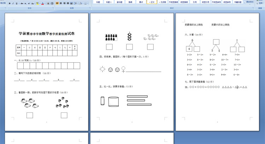Click the Change Case Aa button

32,4
